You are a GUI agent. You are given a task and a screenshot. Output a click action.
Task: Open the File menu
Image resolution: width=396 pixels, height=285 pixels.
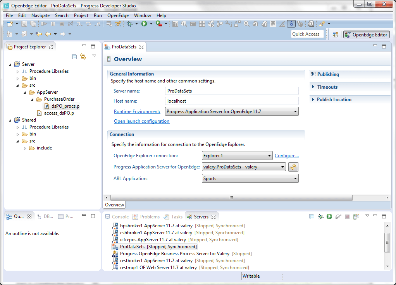tap(9, 15)
